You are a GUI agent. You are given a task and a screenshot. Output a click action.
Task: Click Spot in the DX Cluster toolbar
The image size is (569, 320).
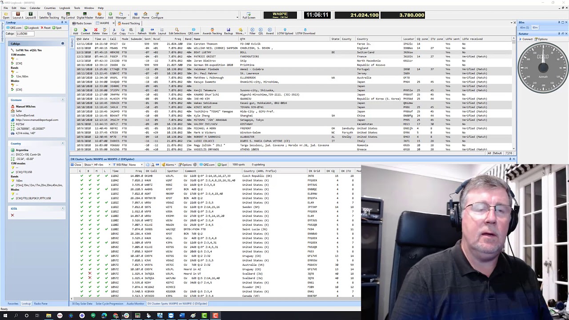click(x=222, y=165)
